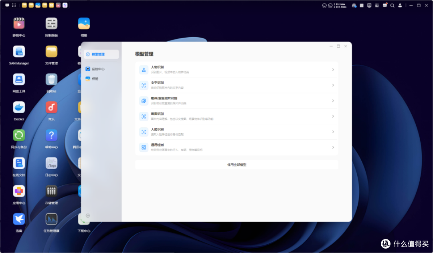Click the network speed readout in top bar
The height and width of the screenshot is (253, 433).
click(340, 6)
